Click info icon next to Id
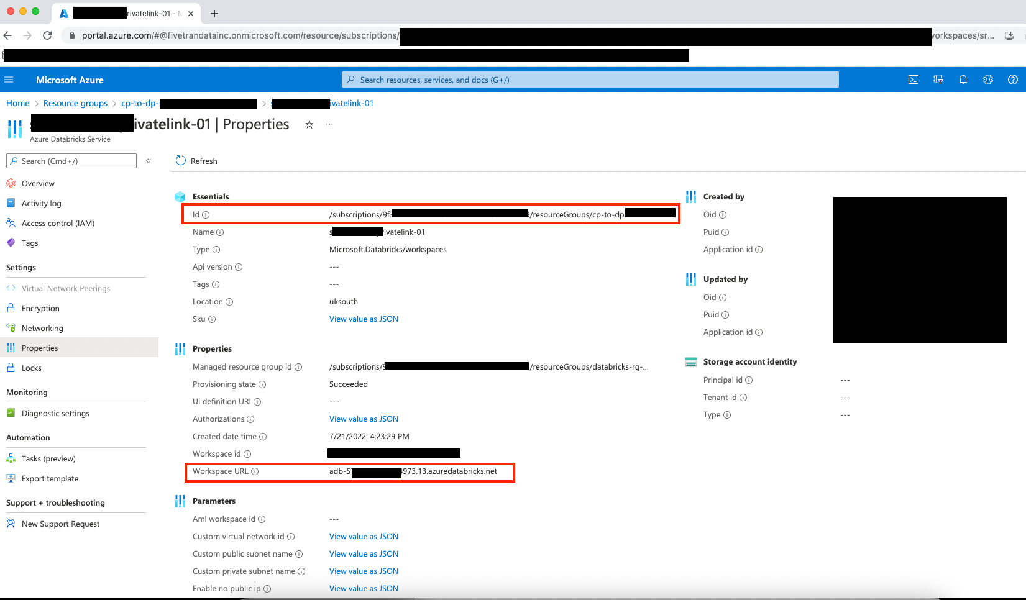Screen dimensions: 1026x600 coord(206,215)
